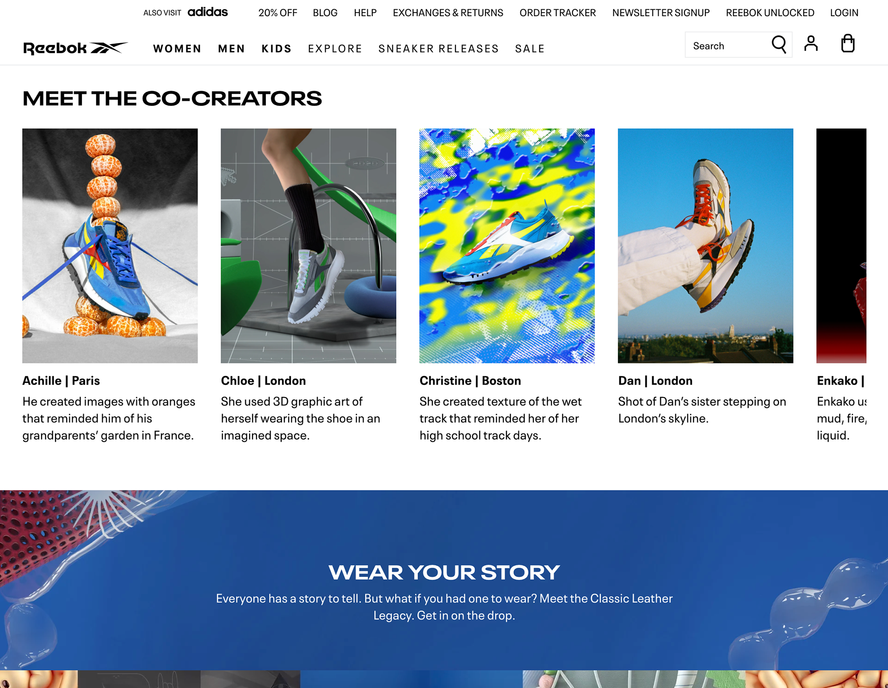Click the search magnifying glass icon
Viewport: 888px width, 688px height.
pos(779,44)
